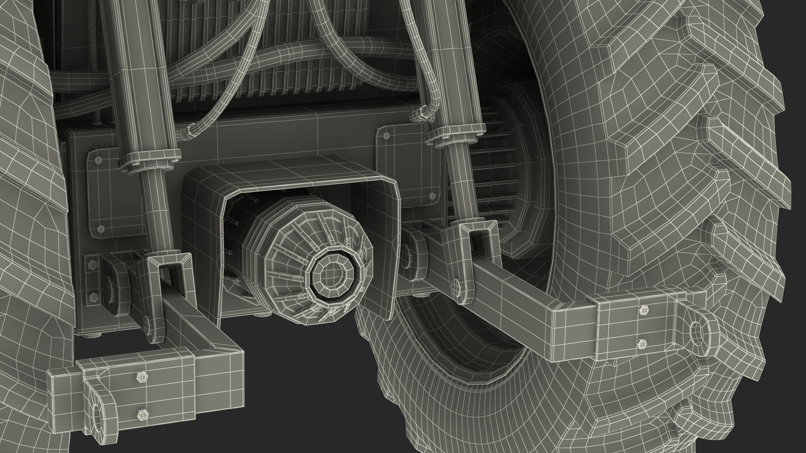Screen dimensions: 806x453
Task: Click lower bolt on left arm end bracket
Action: (x=142, y=415)
